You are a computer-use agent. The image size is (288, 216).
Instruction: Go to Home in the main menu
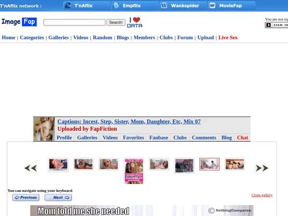point(9,37)
